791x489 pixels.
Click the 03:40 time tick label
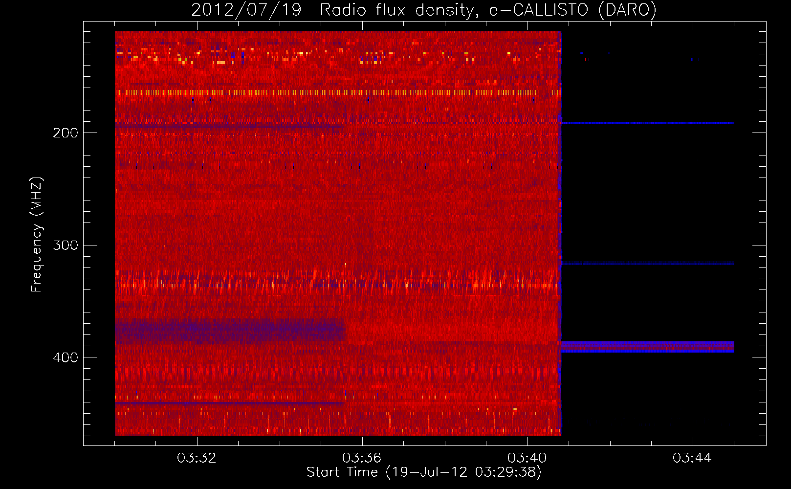527,458
